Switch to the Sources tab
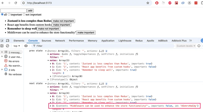Image resolution: width=203 pixels, height=112 pixels. pos(46,41)
